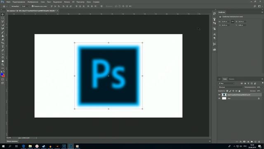Viewport: 264px width, 149px height.
Task: Click the blue foreground color swatch
Action: pyautogui.click(x=2, y=74)
